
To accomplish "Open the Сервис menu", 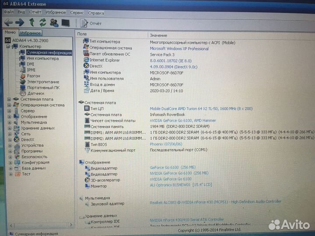I will coord(77,13).
